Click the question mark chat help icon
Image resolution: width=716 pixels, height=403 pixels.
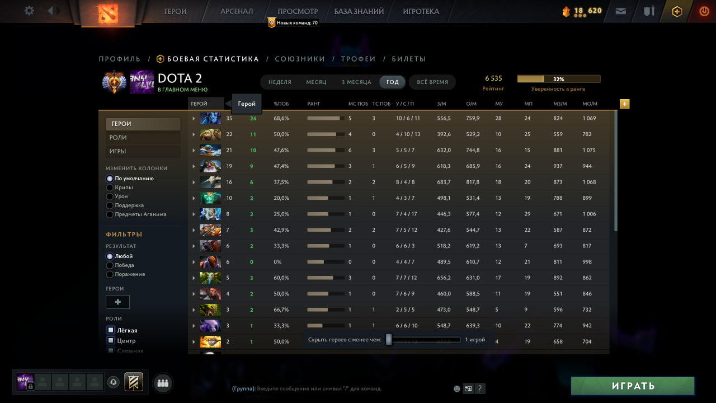(x=480, y=388)
